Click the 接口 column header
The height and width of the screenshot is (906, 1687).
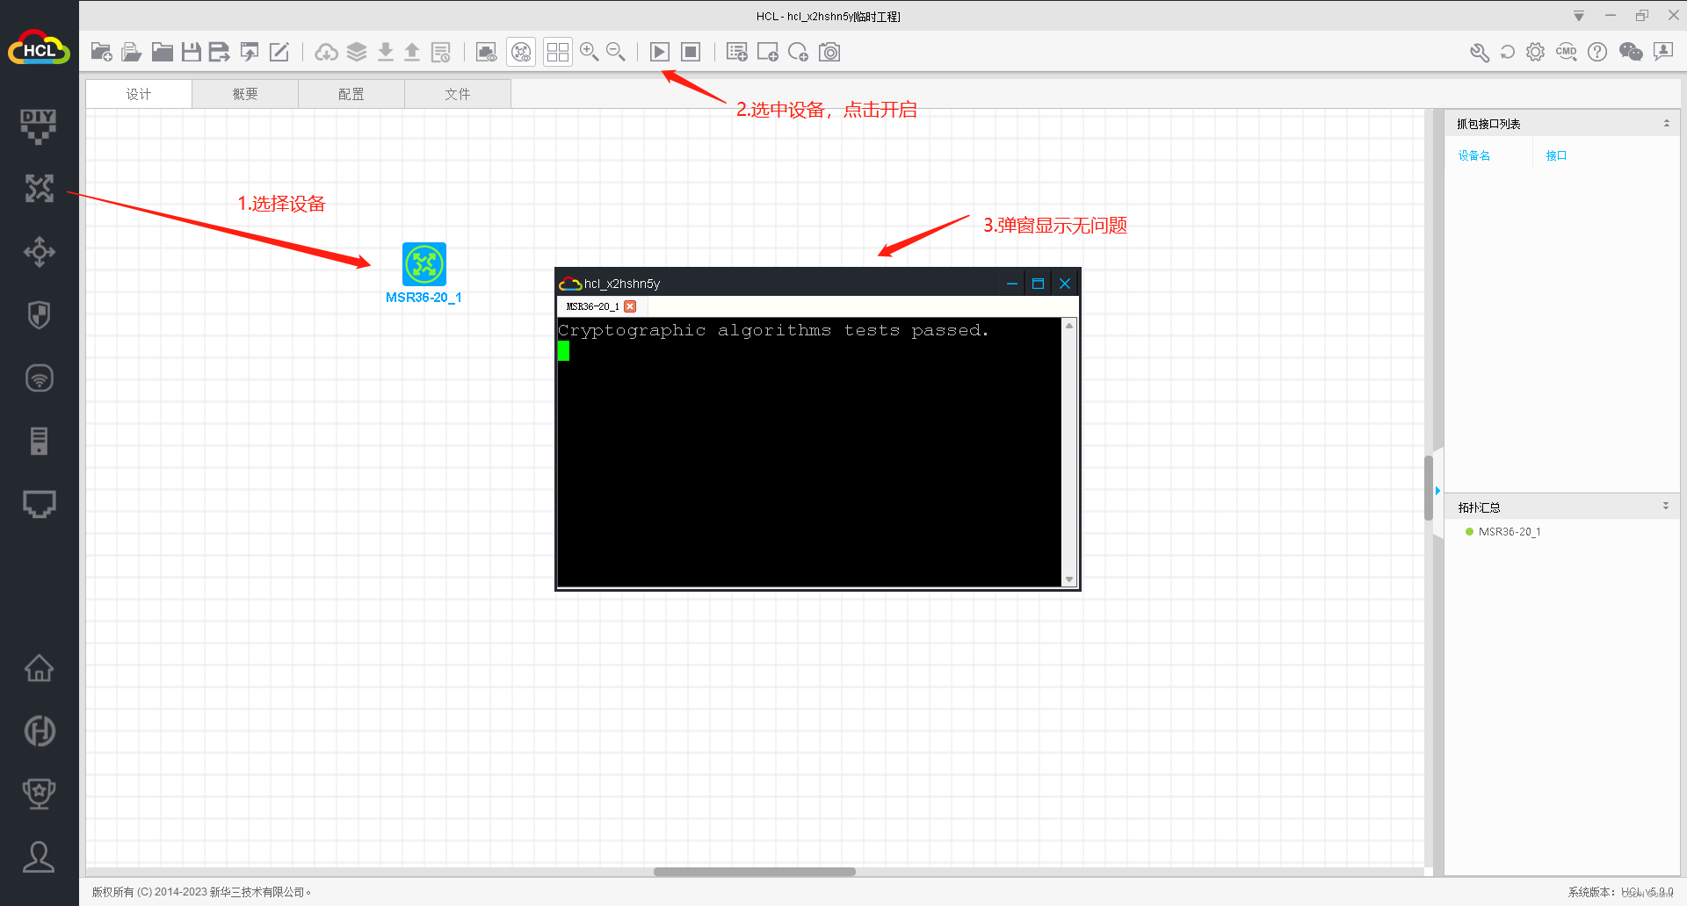pos(1556,155)
